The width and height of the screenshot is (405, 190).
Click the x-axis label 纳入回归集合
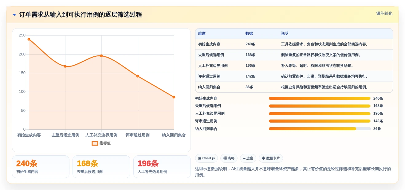[x=174, y=135]
